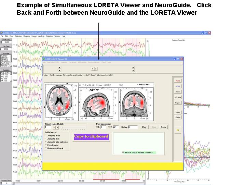Click the Display Time value field
Screen dimensions: 246x185
(6, 183)
